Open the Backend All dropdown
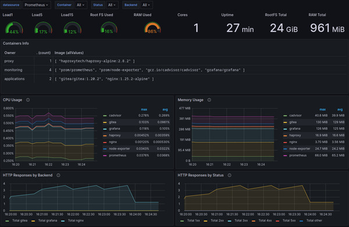Screen dimensions: 349x227 click(x=146, y=5)
